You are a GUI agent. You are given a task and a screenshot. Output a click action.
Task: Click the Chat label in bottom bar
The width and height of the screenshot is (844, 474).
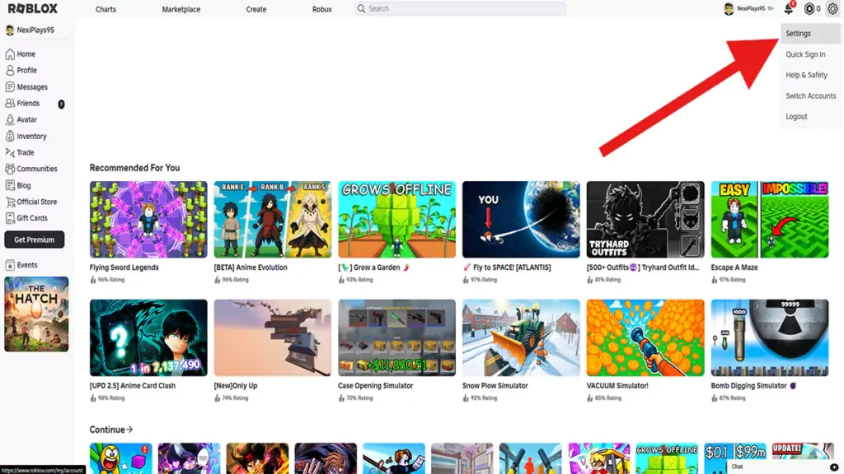737,467
